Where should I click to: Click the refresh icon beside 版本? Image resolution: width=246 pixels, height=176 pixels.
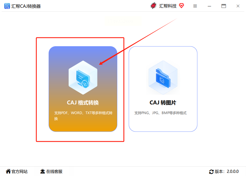pos(211,172)
